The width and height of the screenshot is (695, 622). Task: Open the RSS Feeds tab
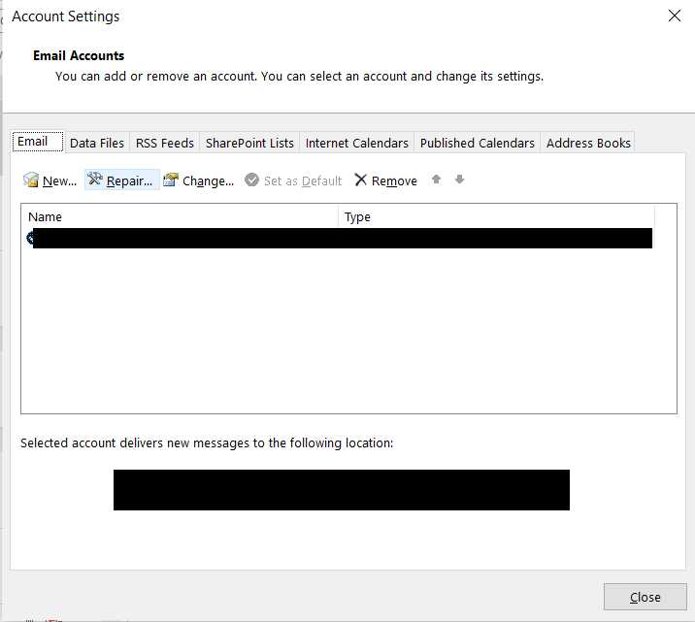165,143
